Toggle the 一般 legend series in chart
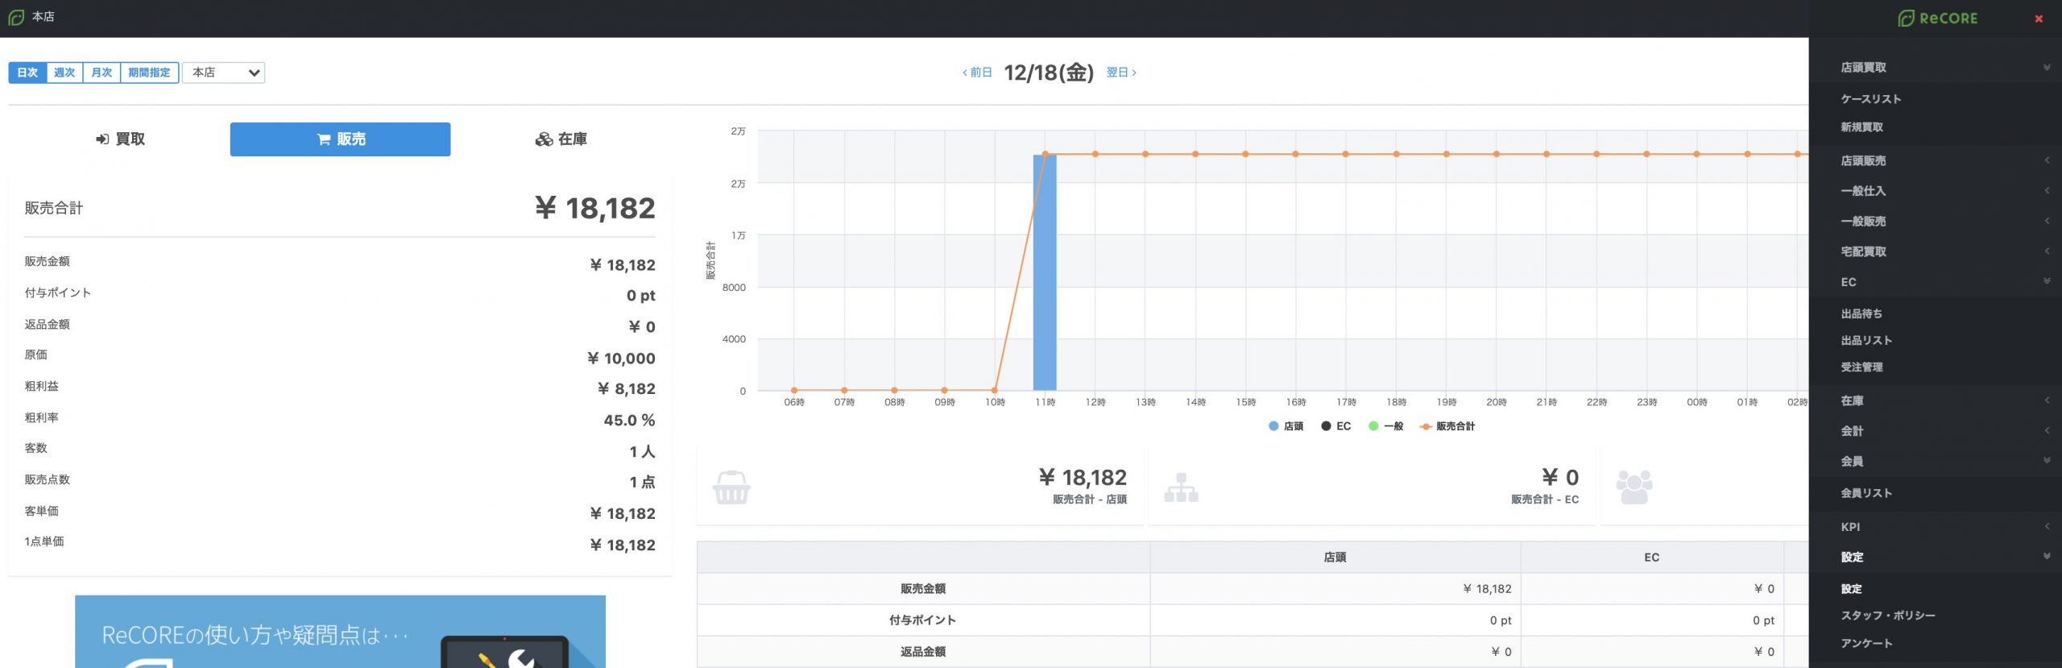The height and width of the screenshot is (668, 2062). click(x=1386, y=426)
